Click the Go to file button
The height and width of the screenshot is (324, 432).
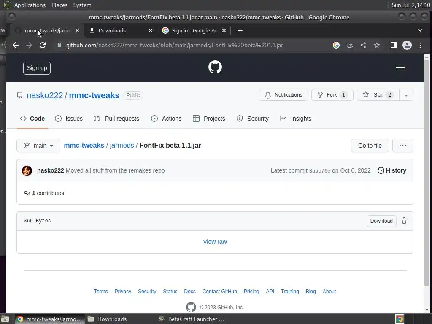(x=370, y=146)
